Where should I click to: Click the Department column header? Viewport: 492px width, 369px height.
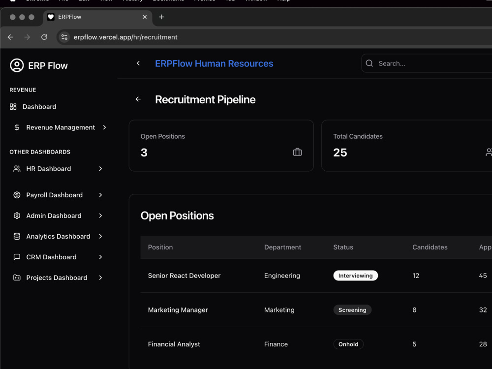[283, 247]
